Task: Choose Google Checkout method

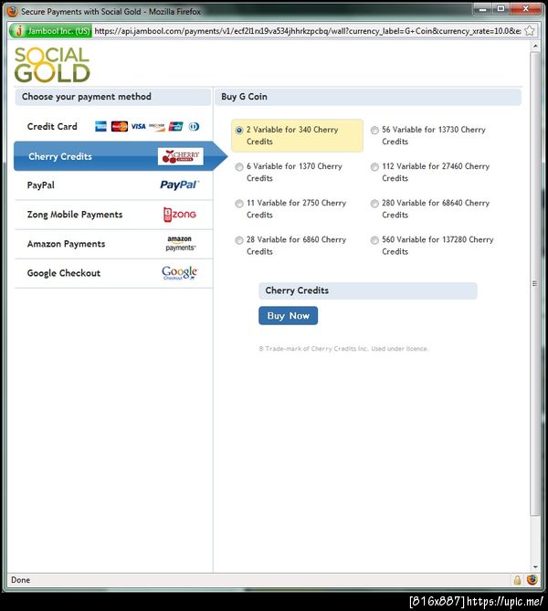Action: pos(113,273)
